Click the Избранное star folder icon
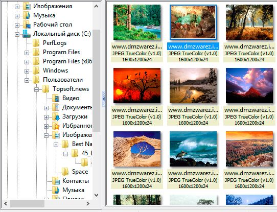 (56, 126)
